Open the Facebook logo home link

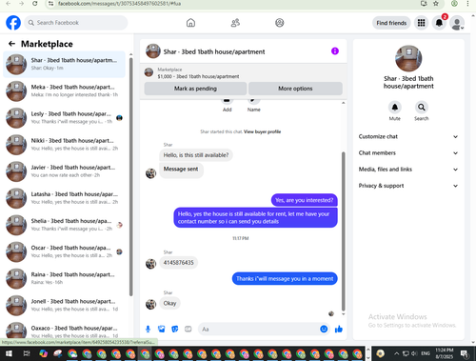coord(13,23)
